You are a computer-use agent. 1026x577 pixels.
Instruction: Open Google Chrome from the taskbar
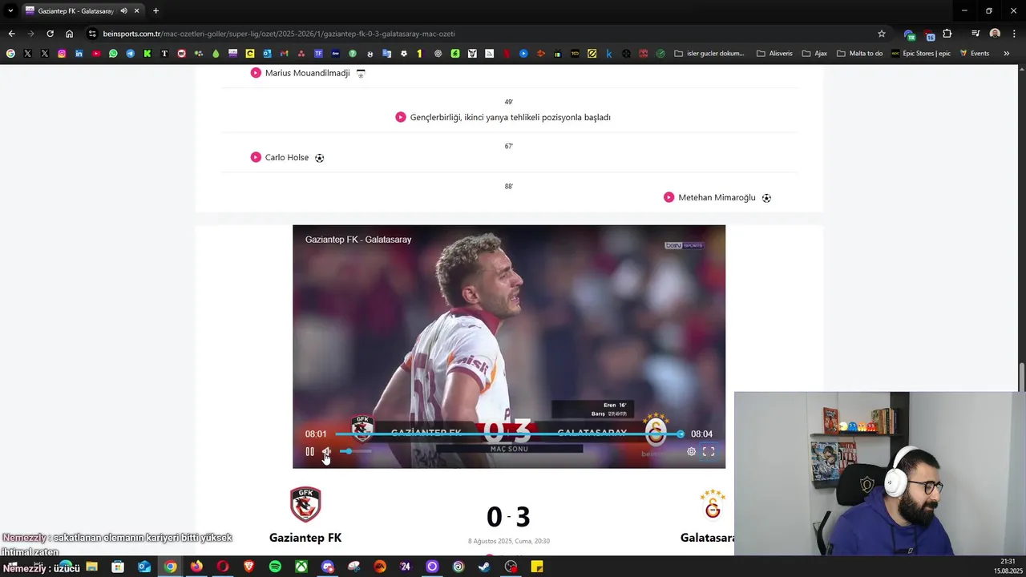tap(170, 567)
